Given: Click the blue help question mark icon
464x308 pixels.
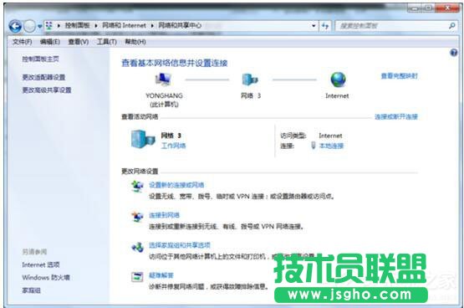Looking at the screenshot, I should tap(453, 53).
